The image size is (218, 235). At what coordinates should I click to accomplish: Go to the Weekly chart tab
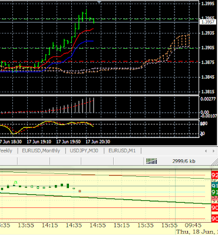(6, 150)
